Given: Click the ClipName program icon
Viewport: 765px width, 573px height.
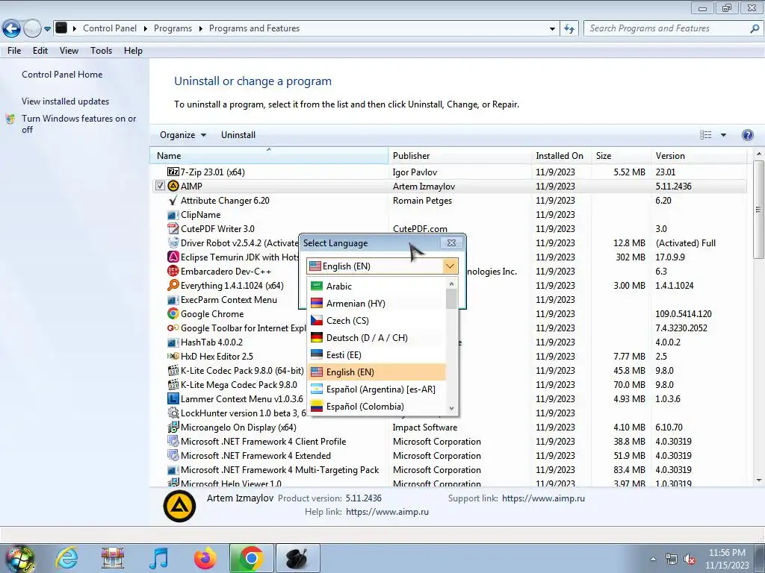Looking at the screenshot, I should tap(173, 215).
